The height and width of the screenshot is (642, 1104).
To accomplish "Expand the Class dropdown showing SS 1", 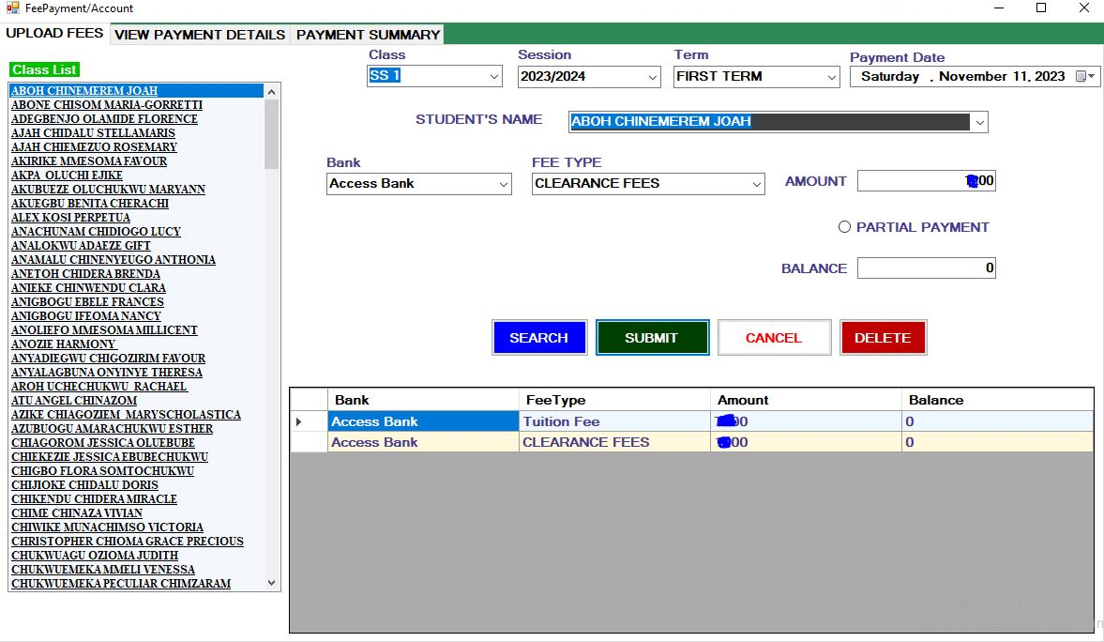I will point(494,77).
